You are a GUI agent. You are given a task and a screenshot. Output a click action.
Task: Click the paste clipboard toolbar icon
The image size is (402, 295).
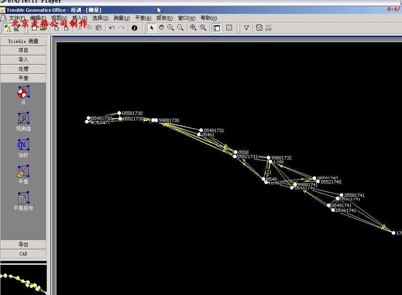[99, 28]
